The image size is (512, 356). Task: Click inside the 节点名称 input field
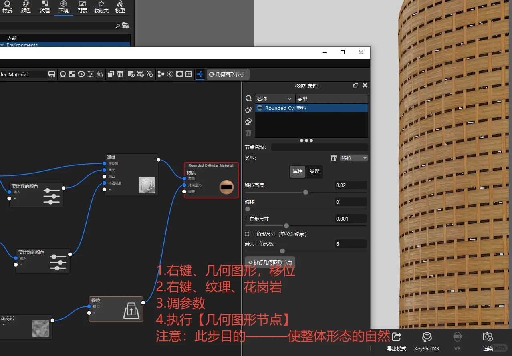click(x=319, y=147)
